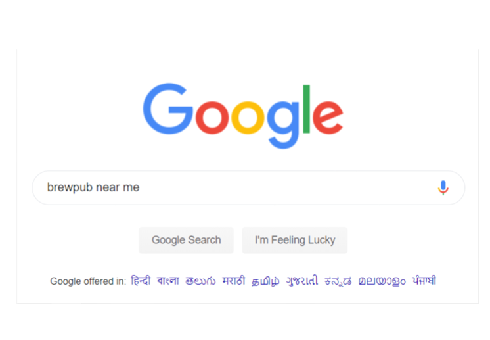
Task: Click the Google Search button
Action: click(186, 240)
